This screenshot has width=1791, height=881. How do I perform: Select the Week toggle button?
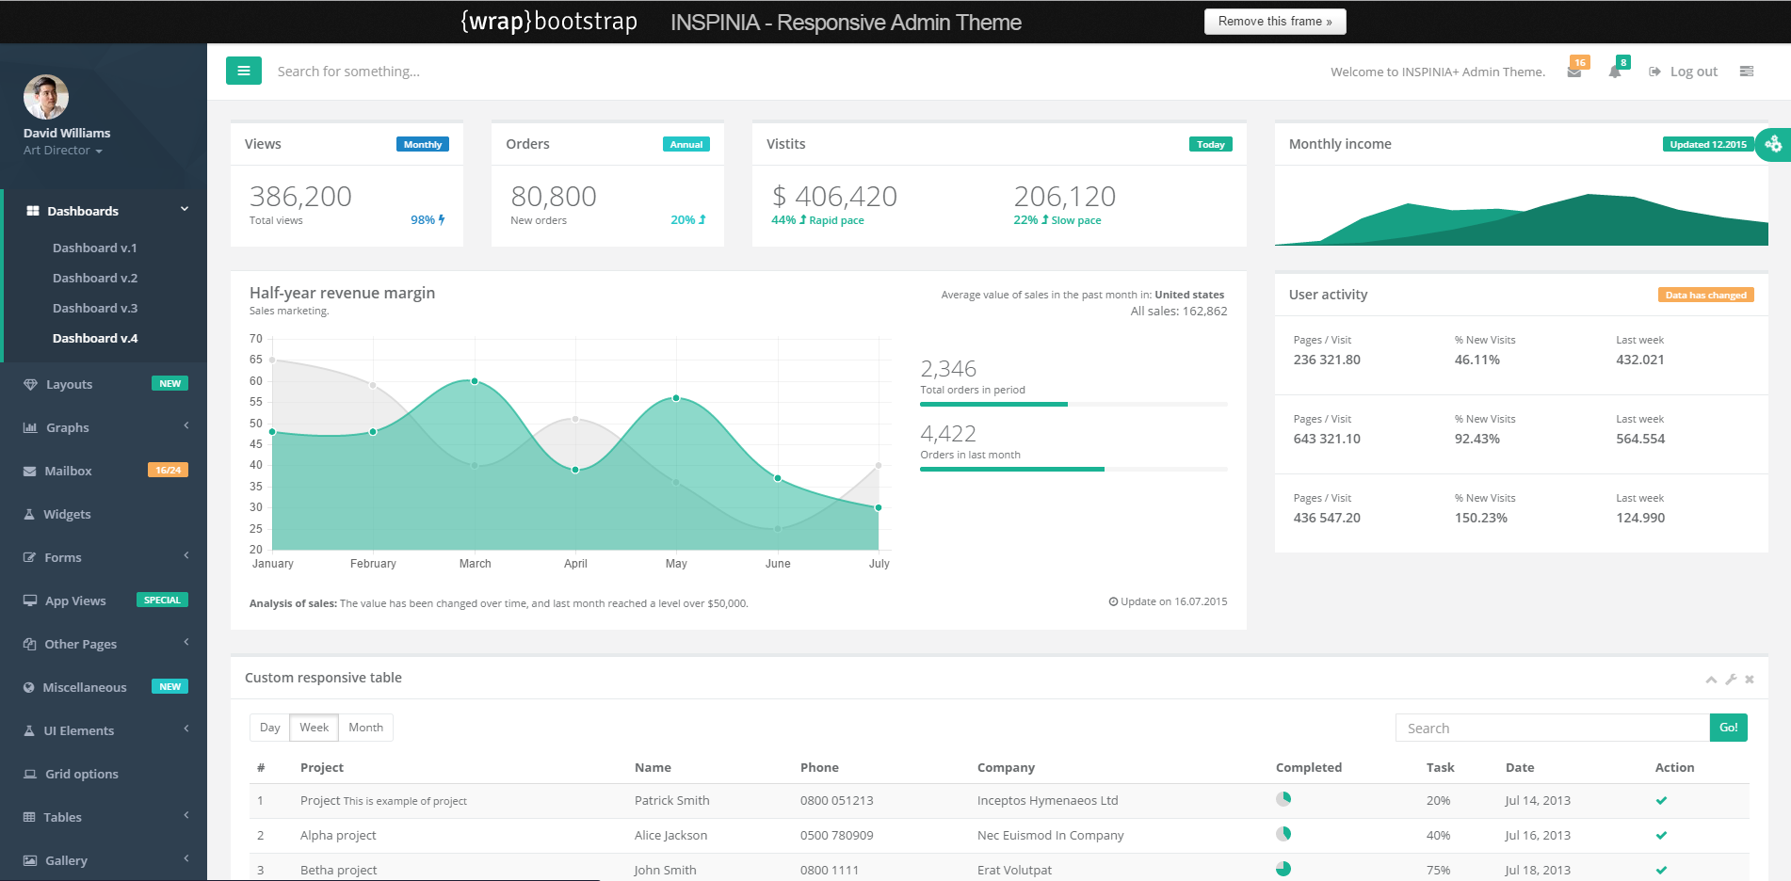point(314,728)
